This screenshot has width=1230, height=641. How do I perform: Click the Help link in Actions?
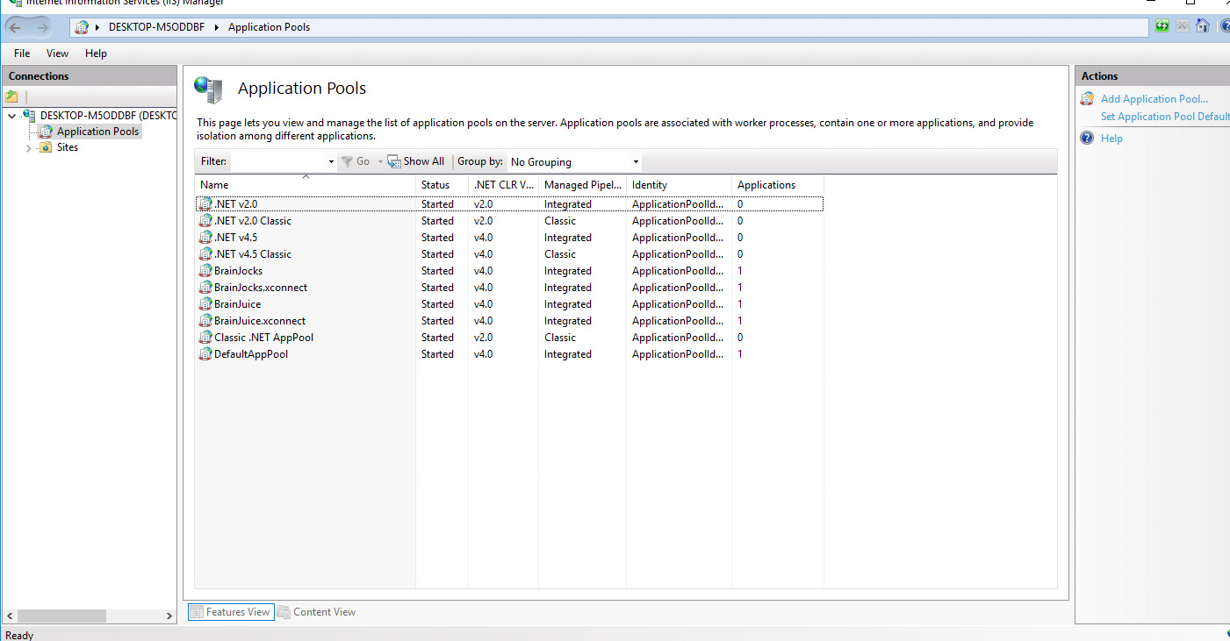tap(1111, 139)
